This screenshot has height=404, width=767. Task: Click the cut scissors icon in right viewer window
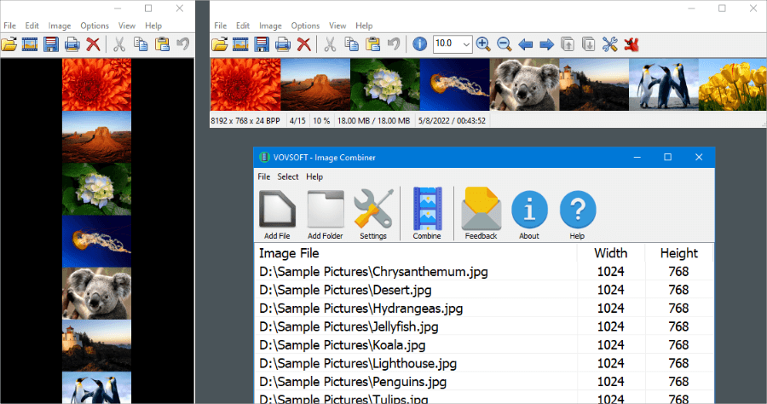(330, 44)
